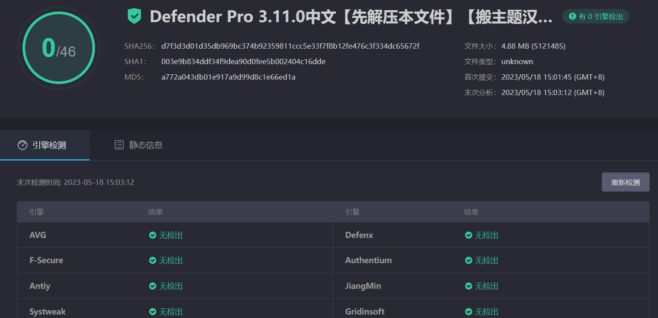
Task: Click the 末次检测时间 line above the table
Action: tap(76, 182)
